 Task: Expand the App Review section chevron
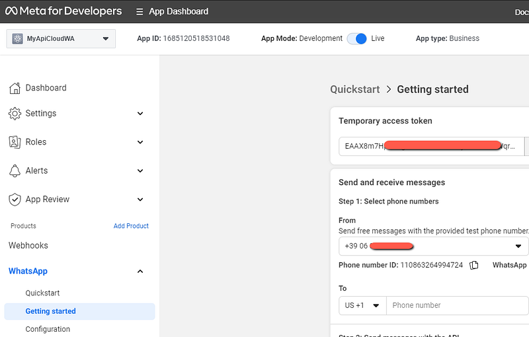click(x=140, y=200)
